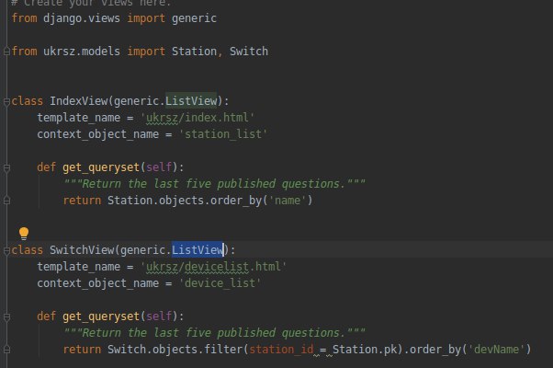Click the 'devName' order_by string
Viewport: 553px width, 368px height.
(497, 350)
